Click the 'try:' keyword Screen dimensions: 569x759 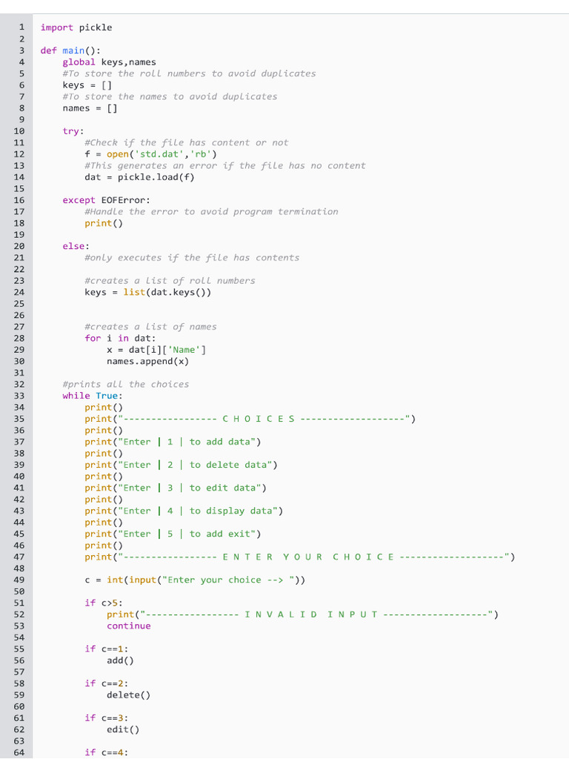tap(73, 131)
